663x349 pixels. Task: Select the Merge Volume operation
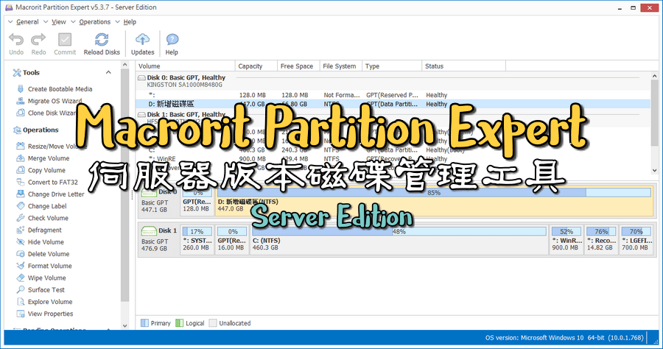click(x=43, y=158)
